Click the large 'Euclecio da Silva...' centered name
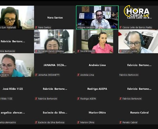The width and height of the screenshot is (158, 129). click(x=55, y=113)
